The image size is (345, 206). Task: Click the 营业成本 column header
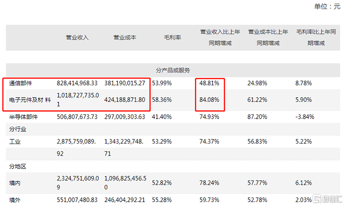pyautogui.click(x=125, y=37)
